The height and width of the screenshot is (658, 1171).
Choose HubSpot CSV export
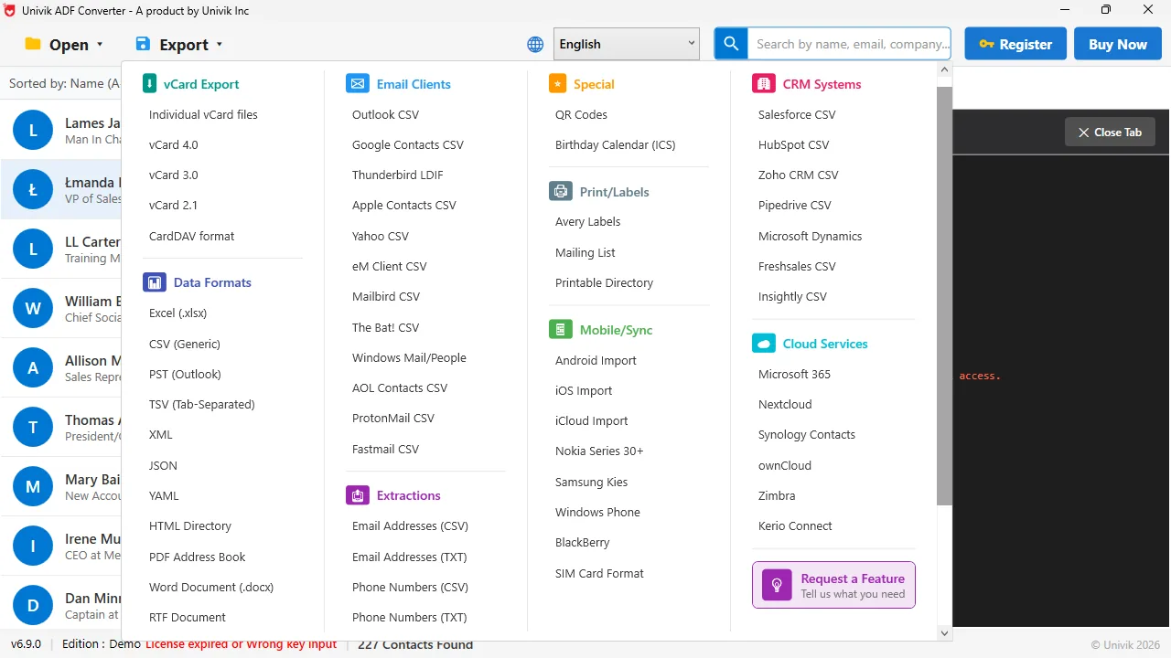coord(793,144)
